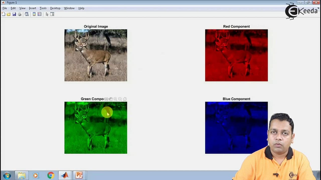Click the data tips icon above Green Component

pos(106,99)
